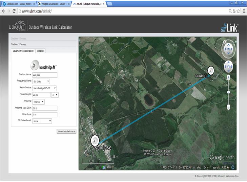Viewport: 247px width, 182px height.
Task: Click the coordinates readout 17°28'37.48" S
Action: click(x=169, y=167)
